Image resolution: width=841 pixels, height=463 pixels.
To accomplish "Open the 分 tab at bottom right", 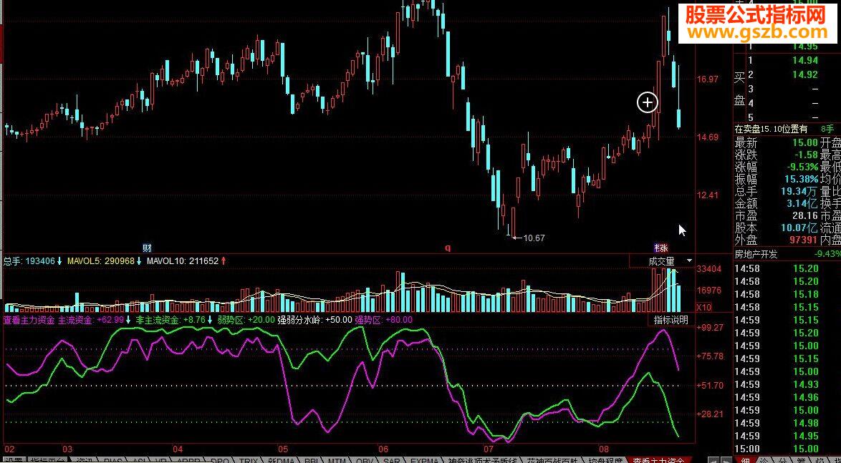I will pyautogui.click(x=782, y=460).
